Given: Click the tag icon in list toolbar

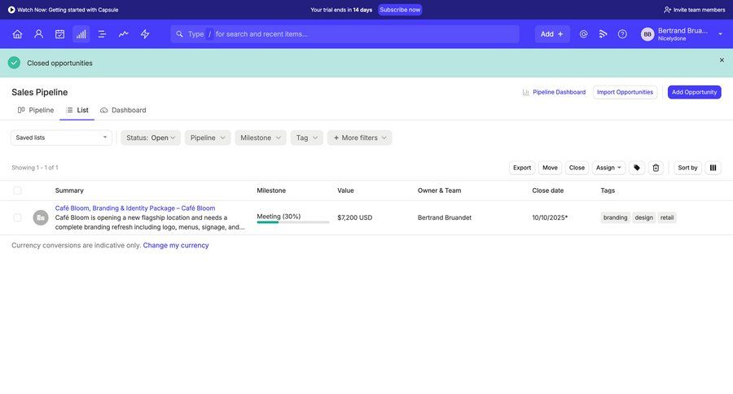Looking at the screenshot, I should 637,168.
